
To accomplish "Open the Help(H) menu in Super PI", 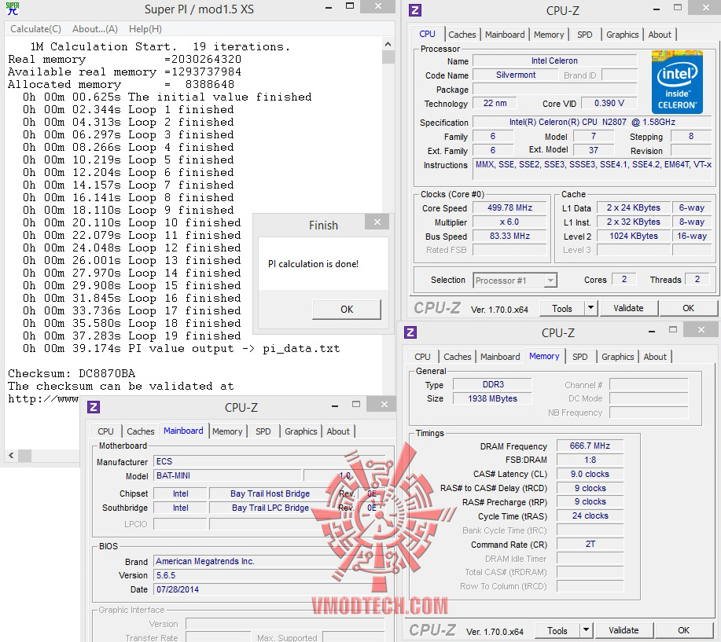I will tap(145, 29).
